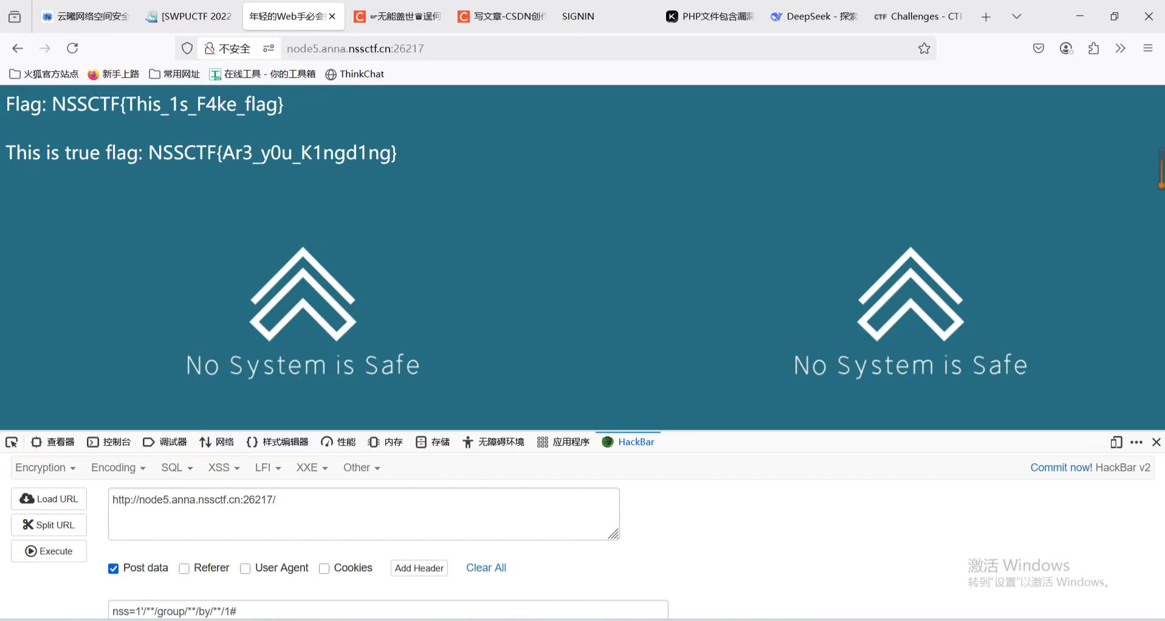
Task: Open the Inspector (查看器) panel
Action: click(x=53, y=442)
